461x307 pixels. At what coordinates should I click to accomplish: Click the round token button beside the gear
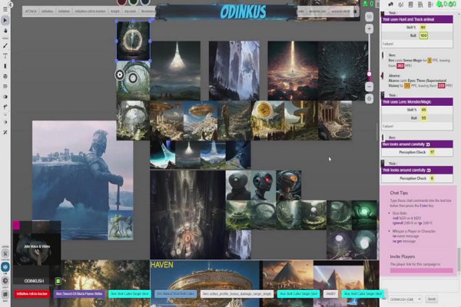click(x=133, y=78)
